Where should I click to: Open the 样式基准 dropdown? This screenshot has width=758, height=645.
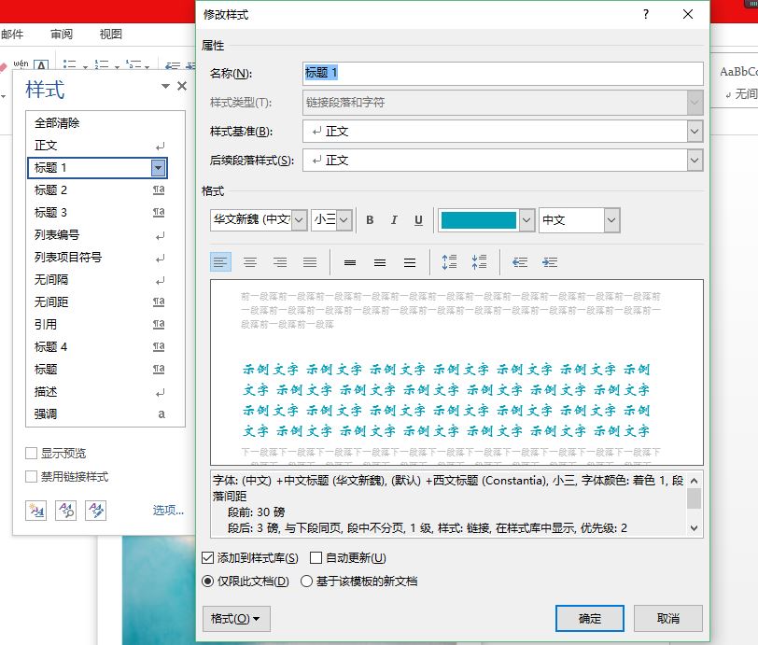[x=694, y=132]
